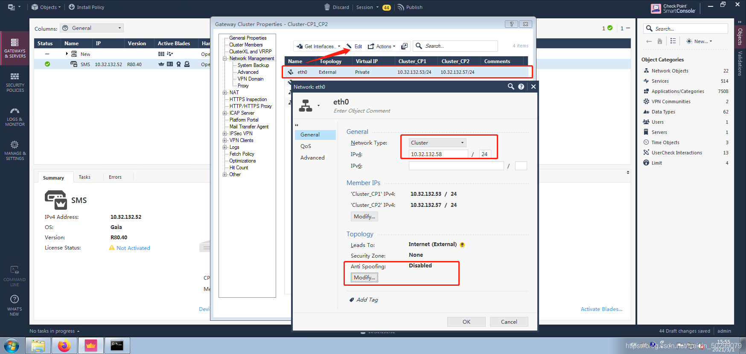Open the Actions dropdown
This screenshot has width=746, height=354.
pos(382,46)
